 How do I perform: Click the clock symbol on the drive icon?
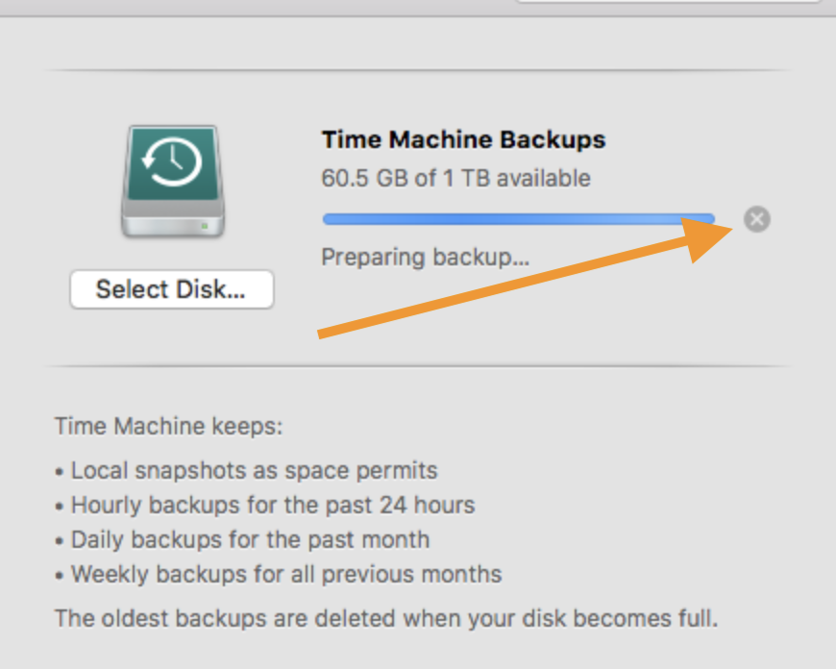[172, 161]
